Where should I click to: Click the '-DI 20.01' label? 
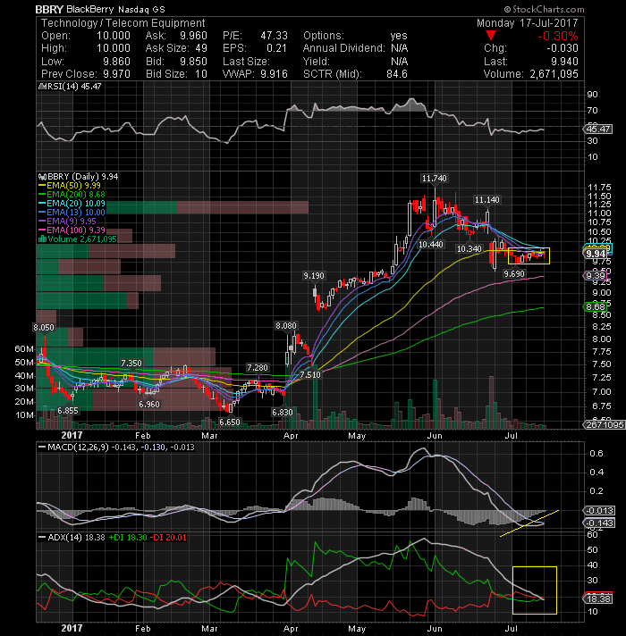(x=168, y=538)
